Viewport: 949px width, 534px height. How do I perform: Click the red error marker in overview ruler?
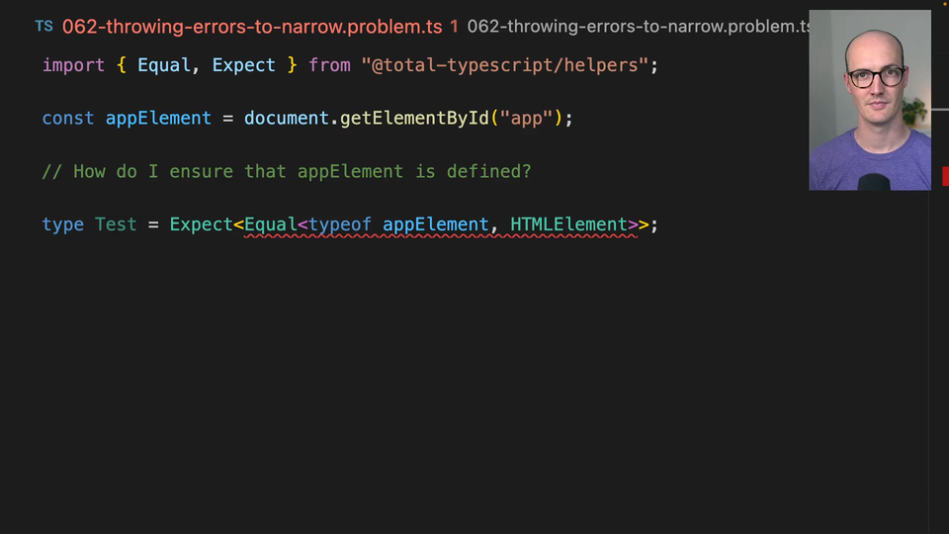945,175
